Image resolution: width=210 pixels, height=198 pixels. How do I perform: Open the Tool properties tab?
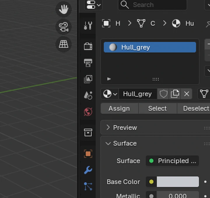pyautogui.click(x=88, y=25)
